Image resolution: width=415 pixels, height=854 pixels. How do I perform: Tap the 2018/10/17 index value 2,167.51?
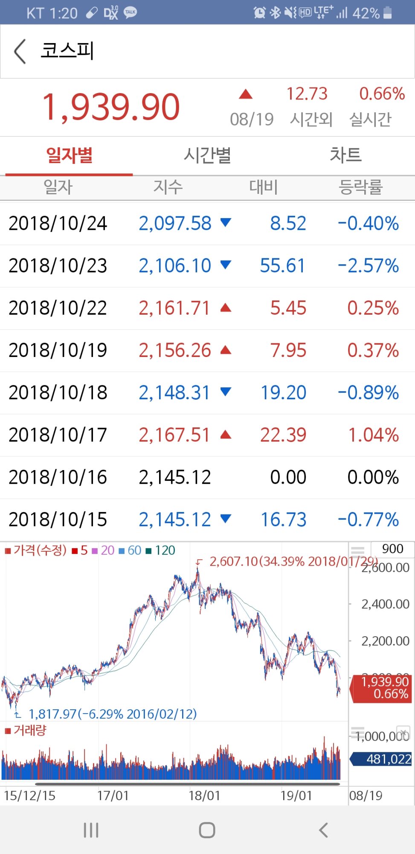tap(174, 435)
